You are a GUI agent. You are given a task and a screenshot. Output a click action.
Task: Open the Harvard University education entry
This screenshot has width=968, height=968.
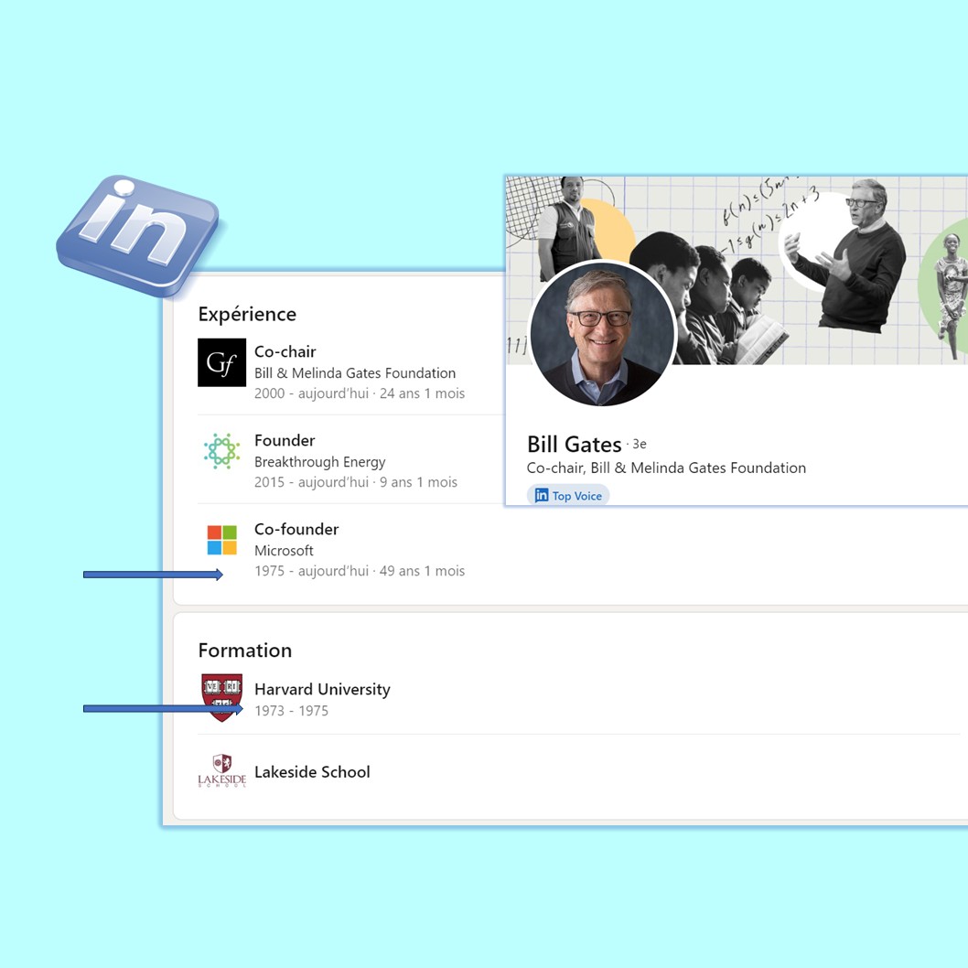coord(322,689)
